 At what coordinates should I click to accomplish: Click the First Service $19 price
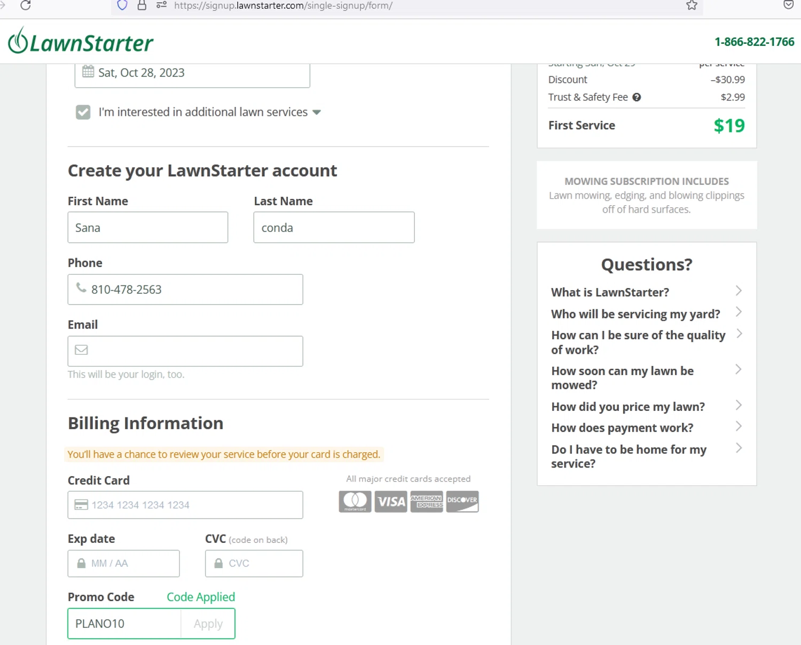tap(729, 126)
